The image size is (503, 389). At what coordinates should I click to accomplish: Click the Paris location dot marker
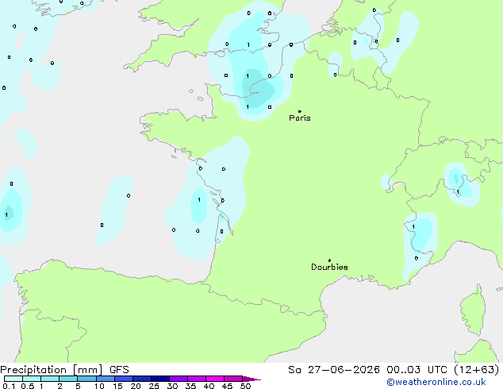(300, 111)
